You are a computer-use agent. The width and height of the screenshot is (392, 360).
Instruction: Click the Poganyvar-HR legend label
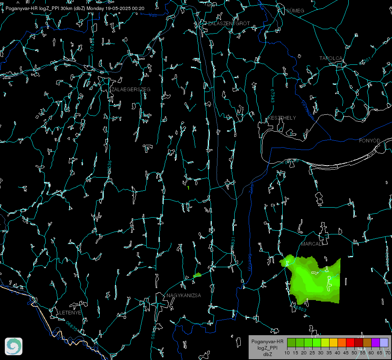pyautogui.click(x=267, y=342)
